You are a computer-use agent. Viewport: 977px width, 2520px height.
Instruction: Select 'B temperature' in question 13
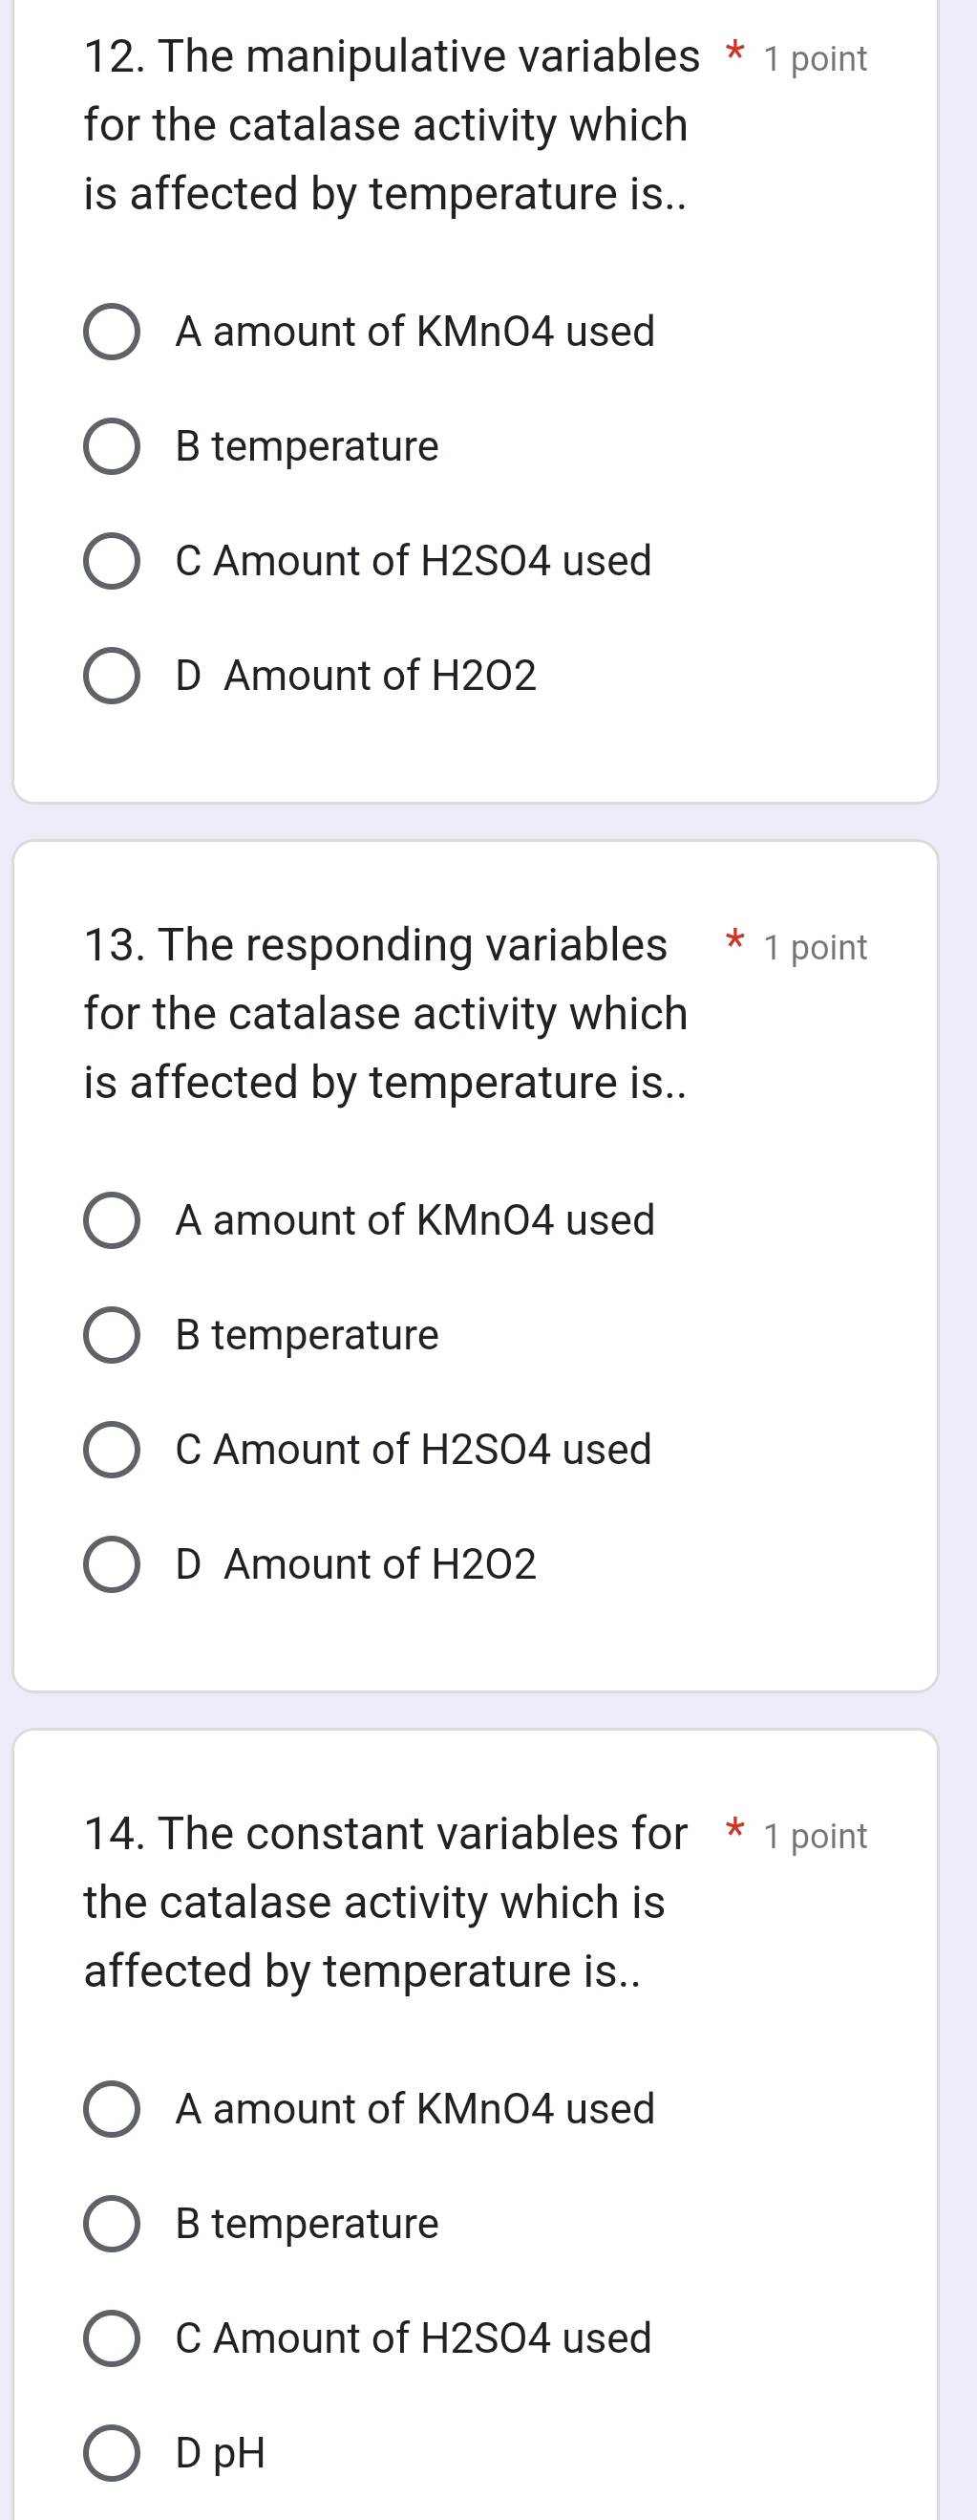click(111, 1335)
